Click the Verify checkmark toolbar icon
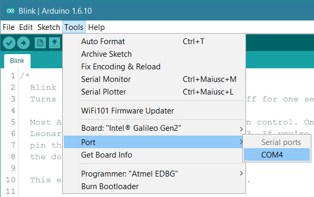 tap(9, 43)
